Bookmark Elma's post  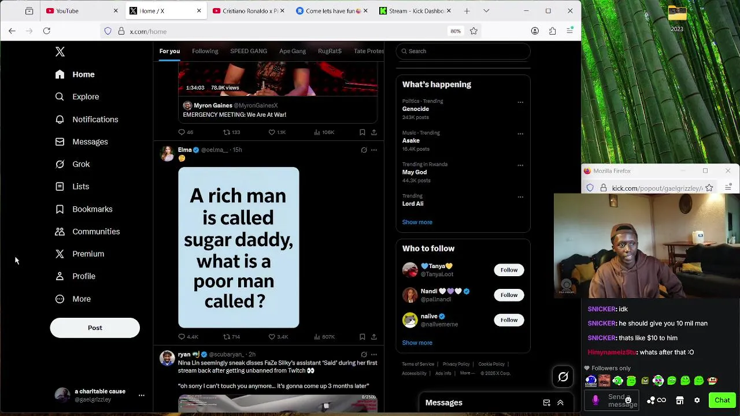[x=362, y=337]
